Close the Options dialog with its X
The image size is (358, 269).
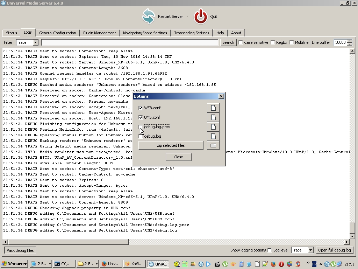click(x=221, y=96)
